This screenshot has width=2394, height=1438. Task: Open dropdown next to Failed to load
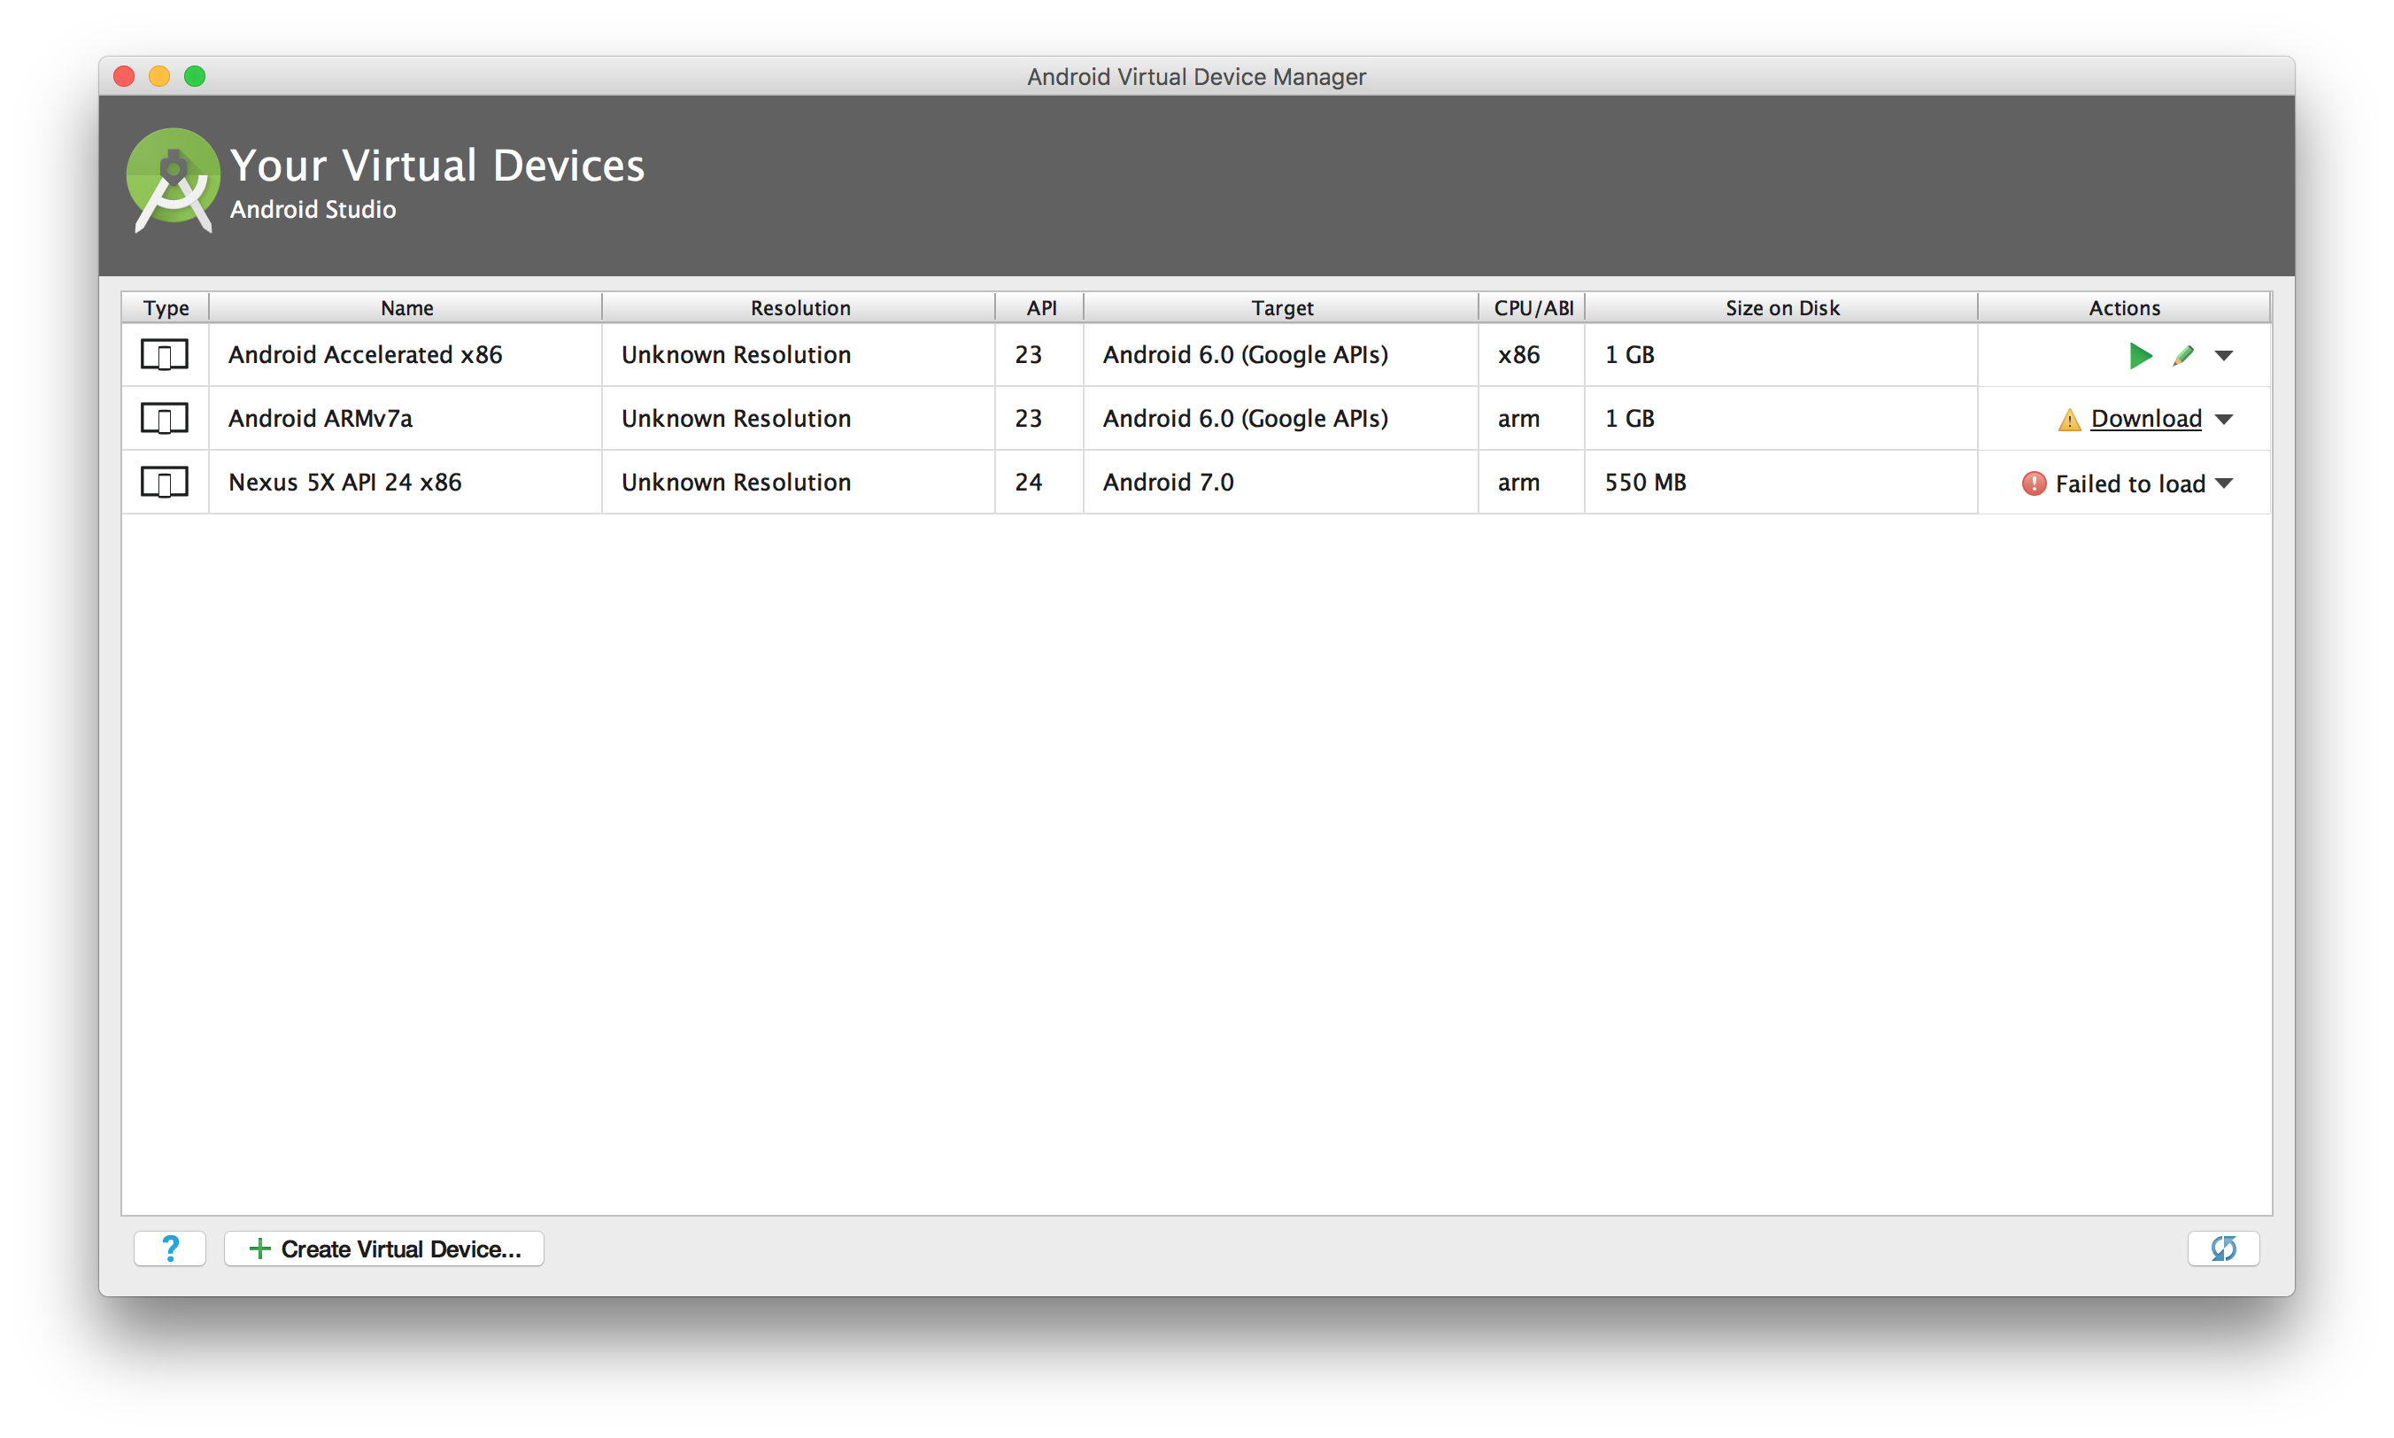2223,483
